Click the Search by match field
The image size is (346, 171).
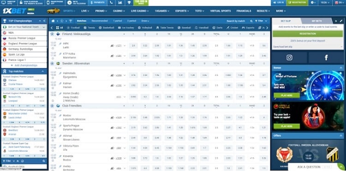click(236, 21)
